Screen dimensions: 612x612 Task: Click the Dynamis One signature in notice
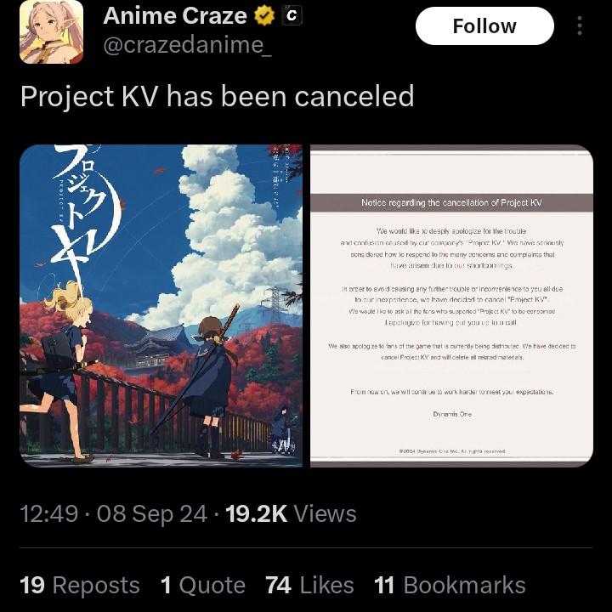(x=452, y=414)
